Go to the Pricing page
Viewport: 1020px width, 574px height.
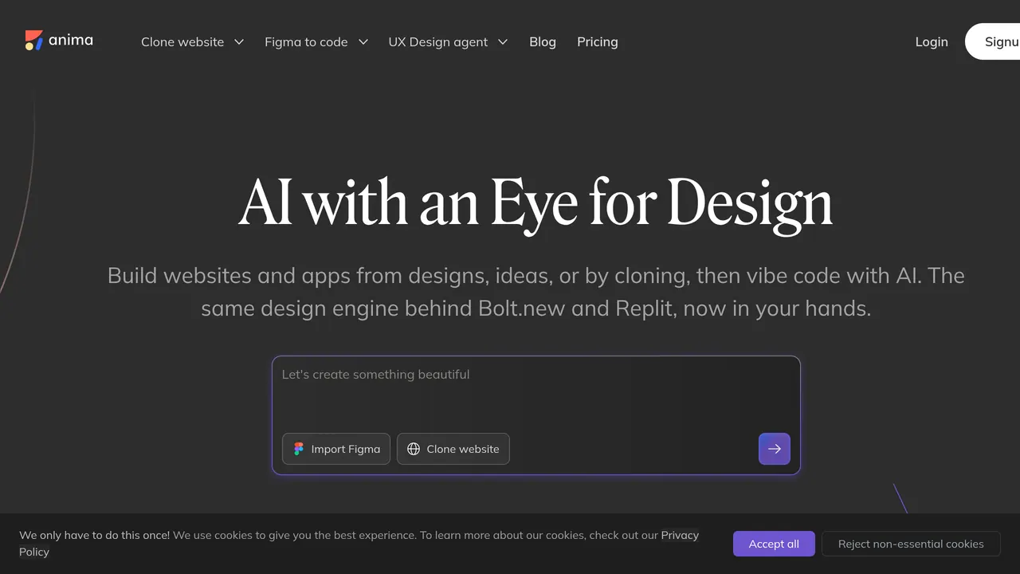598,41
